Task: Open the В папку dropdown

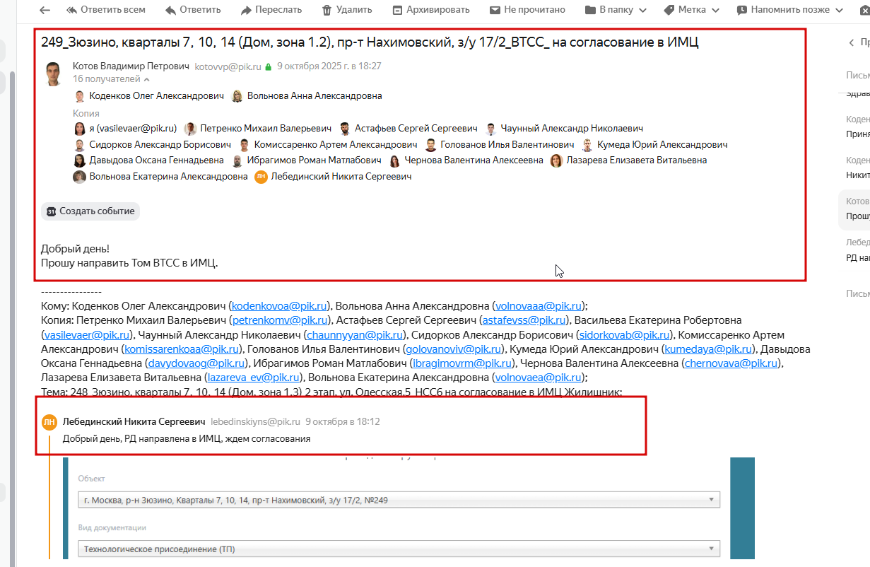Action: [617, 10]
